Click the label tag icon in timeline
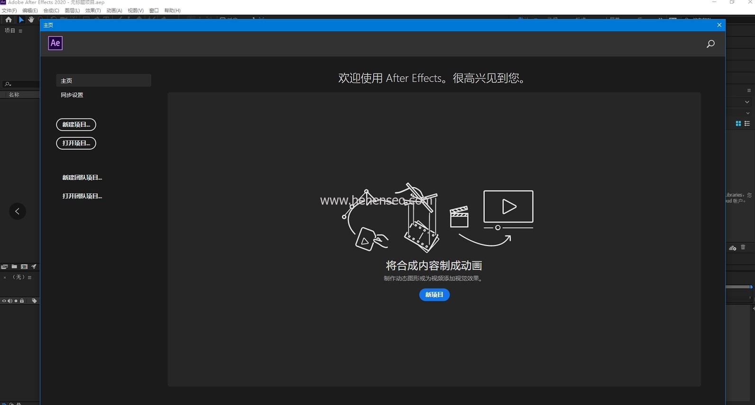Image resolution: width=755 pixels, height=405 pixels. (x=34, y=301)
